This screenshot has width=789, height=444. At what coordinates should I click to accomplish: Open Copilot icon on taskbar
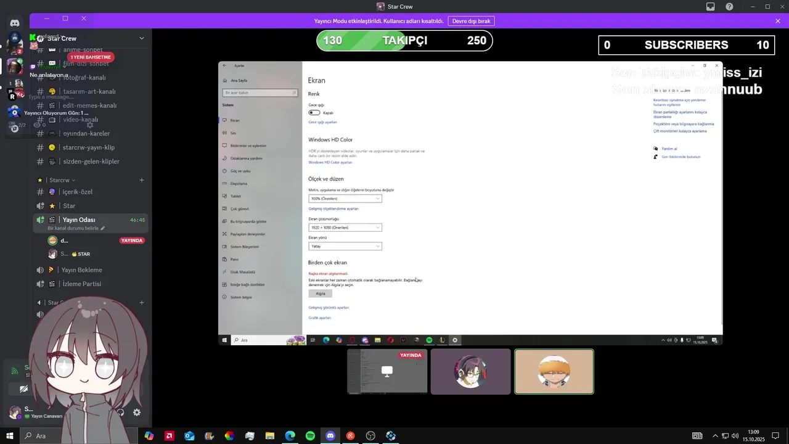tap(149, 436)
